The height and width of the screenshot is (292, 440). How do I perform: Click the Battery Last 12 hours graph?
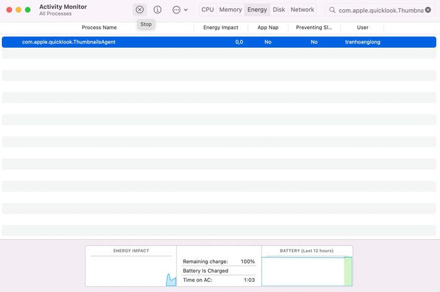[x=307, y=266]
